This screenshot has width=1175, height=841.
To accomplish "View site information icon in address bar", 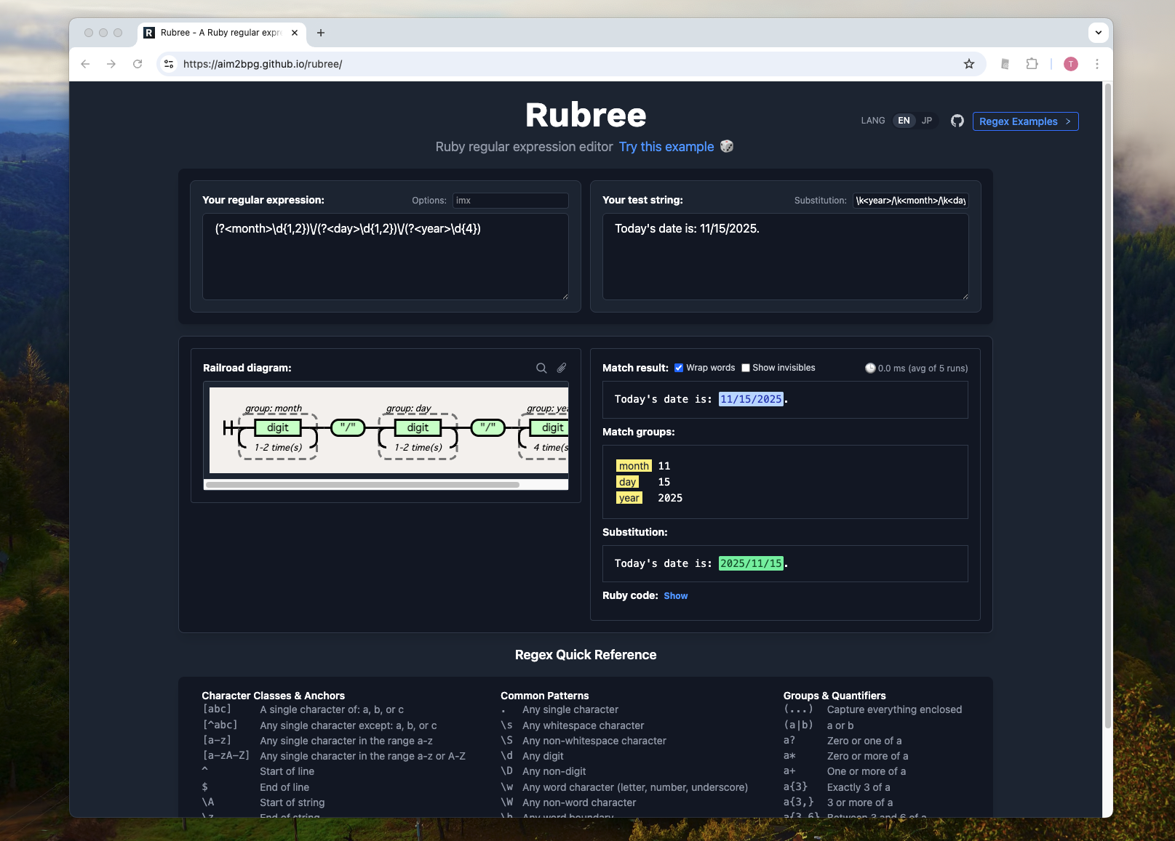I will 169,64.
